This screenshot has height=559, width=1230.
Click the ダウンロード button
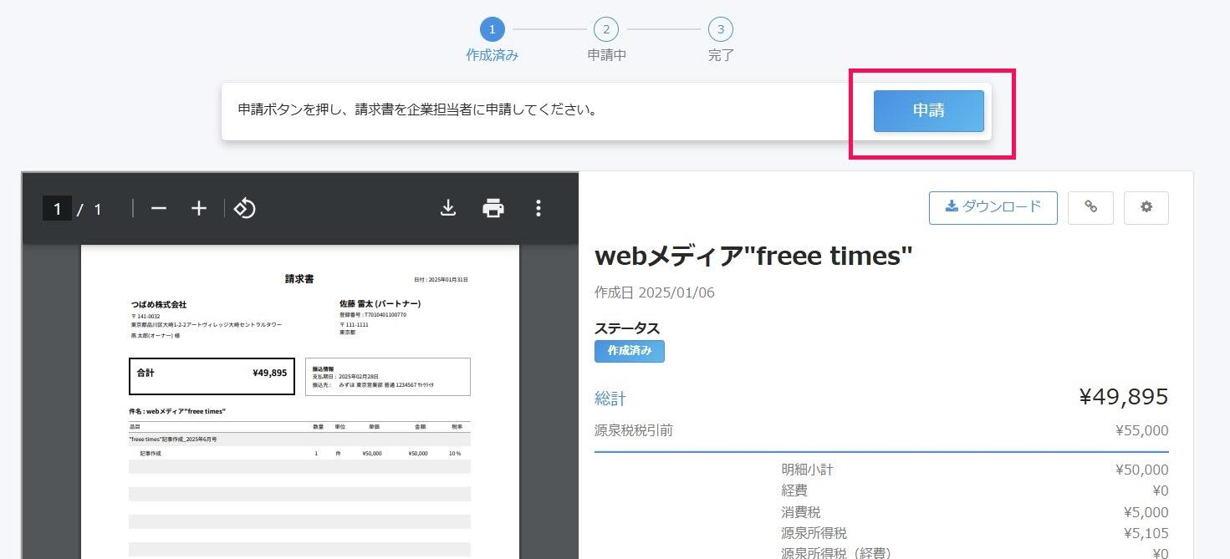tap(993, 207)
